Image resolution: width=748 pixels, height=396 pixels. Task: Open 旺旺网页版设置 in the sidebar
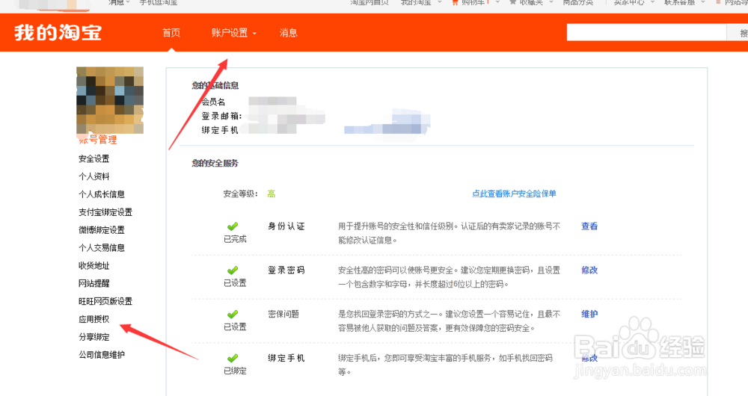pyautogui.click(x=105, y=301)
